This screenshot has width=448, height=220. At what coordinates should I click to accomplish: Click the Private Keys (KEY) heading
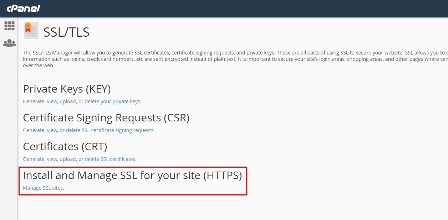coord(67,89)
